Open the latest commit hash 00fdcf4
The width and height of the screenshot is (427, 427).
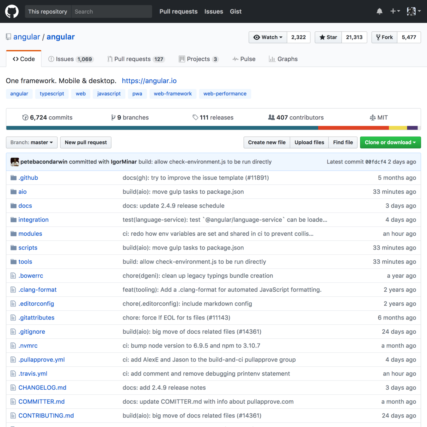[376, 162]
